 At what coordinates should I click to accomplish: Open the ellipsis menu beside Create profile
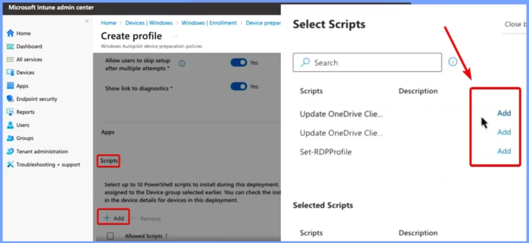click(175, 36)
